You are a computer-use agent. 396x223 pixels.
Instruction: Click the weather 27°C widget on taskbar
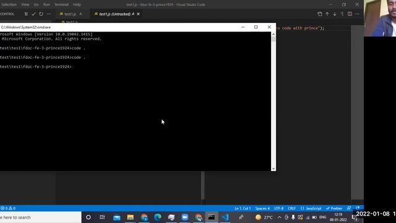264,217
